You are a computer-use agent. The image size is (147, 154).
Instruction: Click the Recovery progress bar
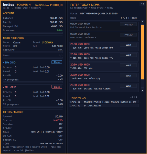pyautogui.click(x=33, y=52)
